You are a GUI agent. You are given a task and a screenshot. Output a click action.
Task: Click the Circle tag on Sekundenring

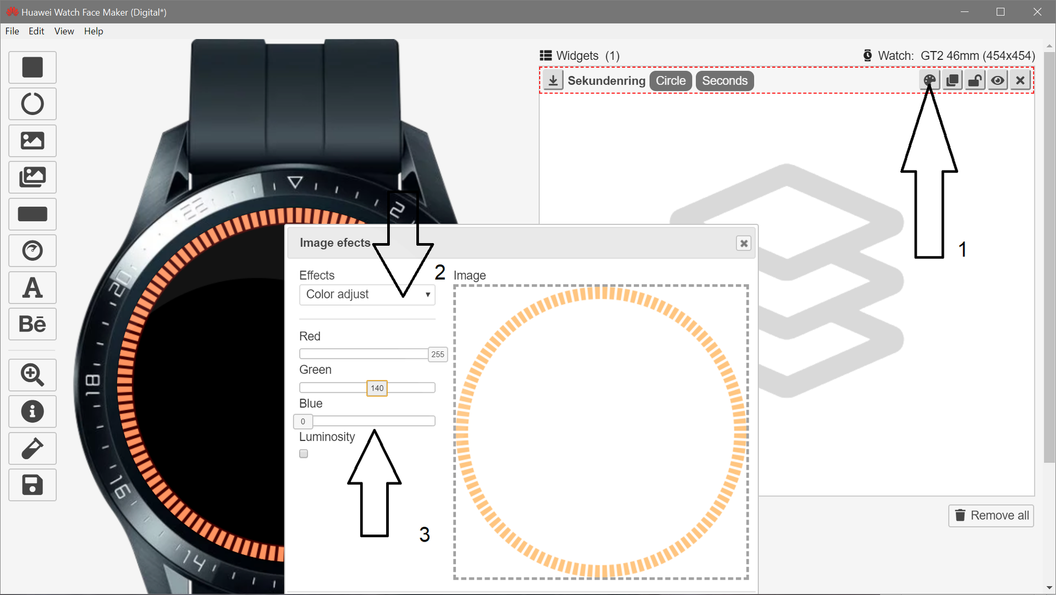670,81
